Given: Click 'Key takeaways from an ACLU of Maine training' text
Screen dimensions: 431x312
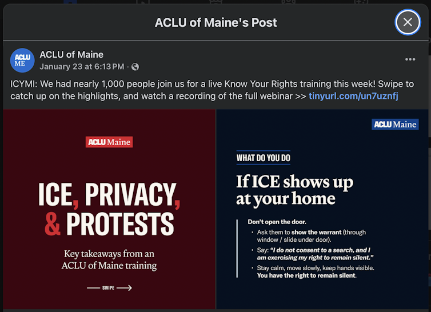Looking at the screenshot, I should tap(109, 259).
